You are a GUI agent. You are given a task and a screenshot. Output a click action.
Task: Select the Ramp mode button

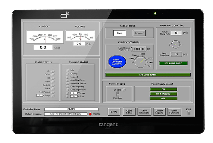(119, 33)
